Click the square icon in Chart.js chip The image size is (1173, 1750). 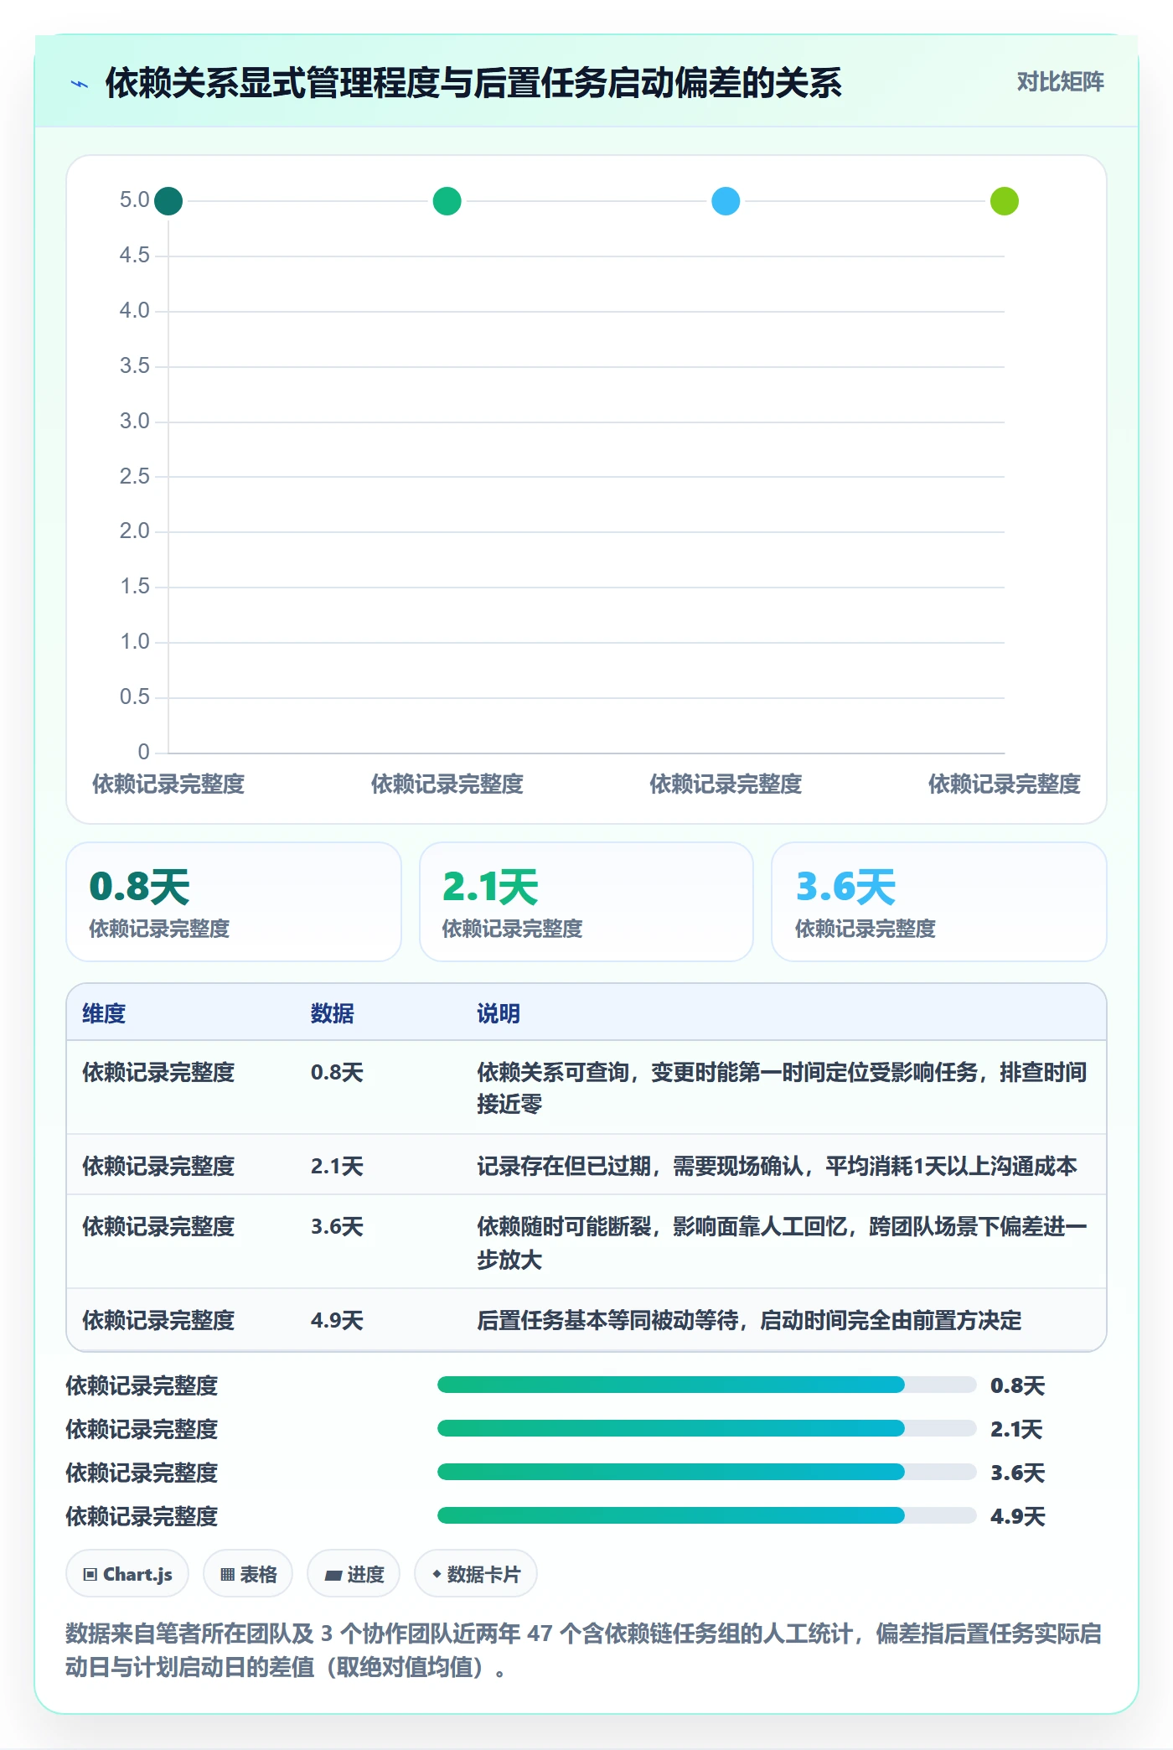click(x=90, y=1575)
